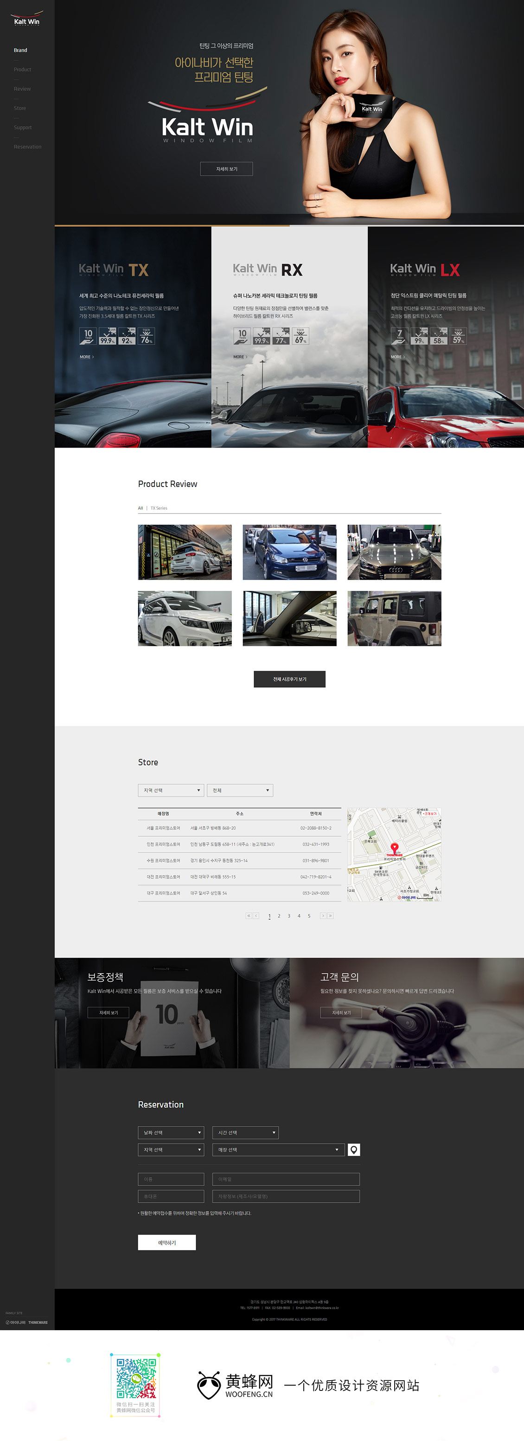This screenshot has width=524, height=1441.
Task: Select the Support menu item
Action: [23, 128]
